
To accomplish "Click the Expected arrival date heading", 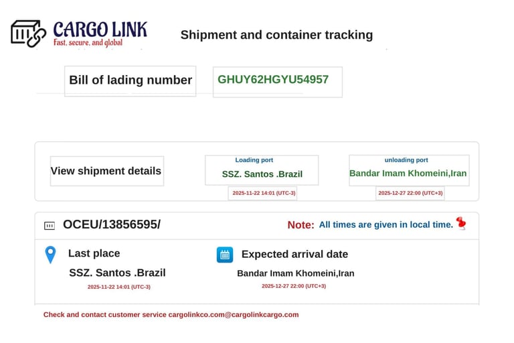I will coord(294,255).
